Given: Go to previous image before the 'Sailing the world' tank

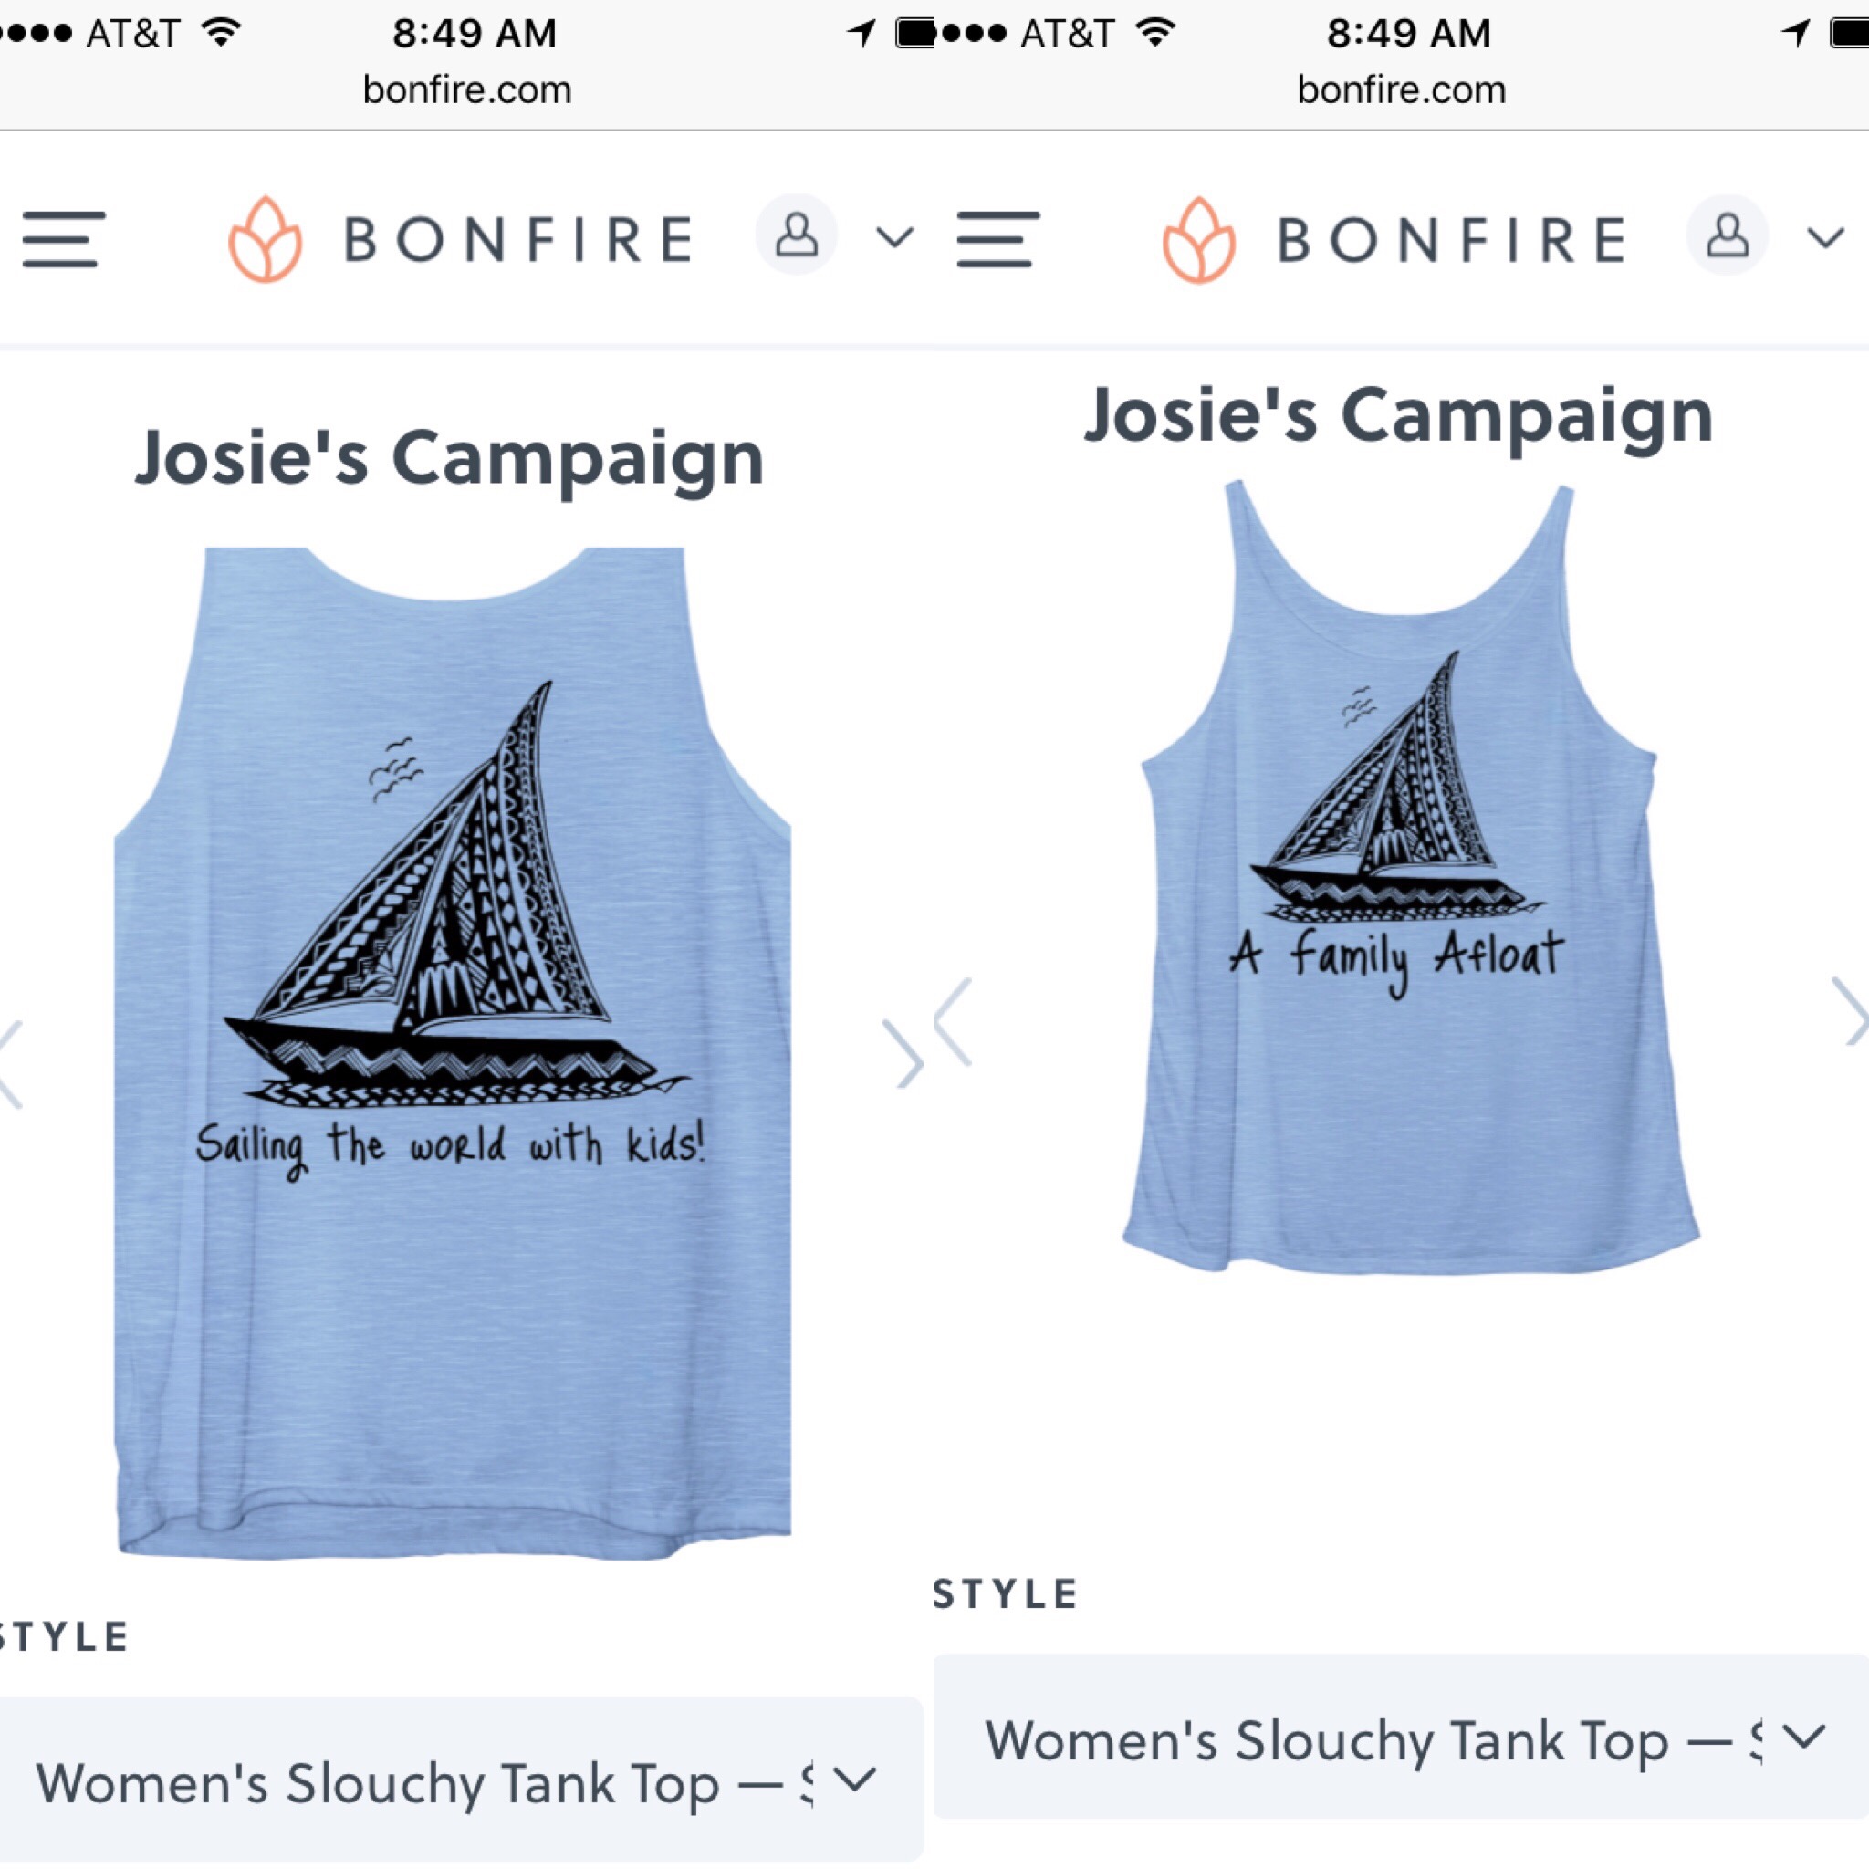Looking at the screenshot, I should (x=10, y=1063).
